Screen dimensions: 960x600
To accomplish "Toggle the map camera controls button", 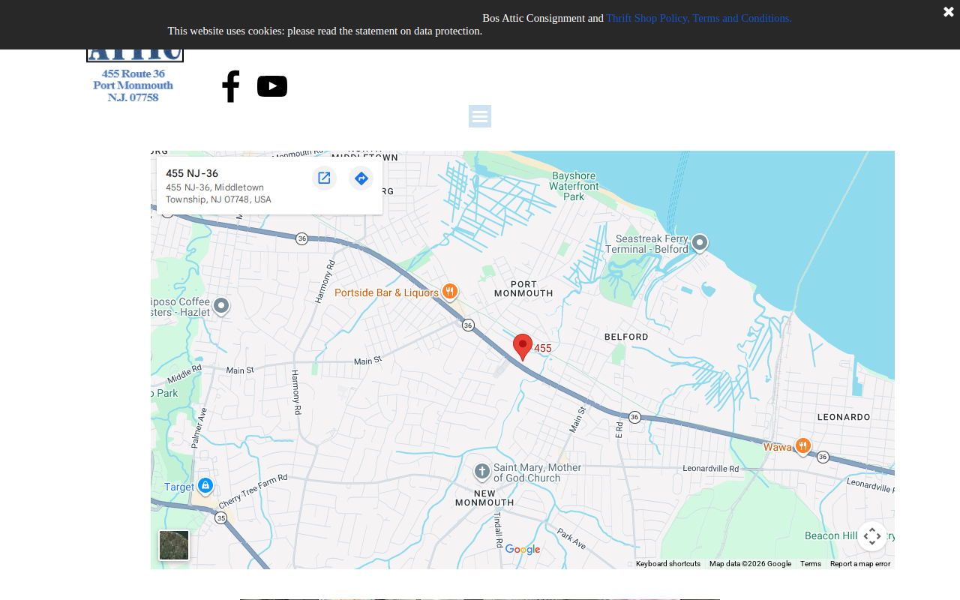I will click(872, 536).
